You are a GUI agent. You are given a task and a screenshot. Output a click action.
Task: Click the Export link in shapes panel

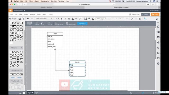tap(20, 77)
